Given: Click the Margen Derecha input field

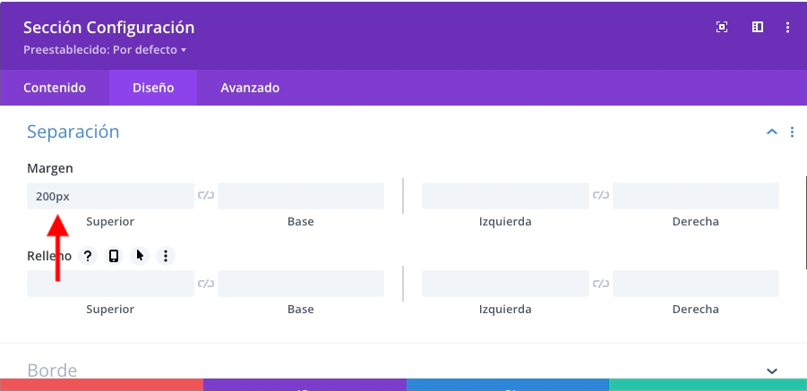Looking at the screenshot, I should point(695,196).
